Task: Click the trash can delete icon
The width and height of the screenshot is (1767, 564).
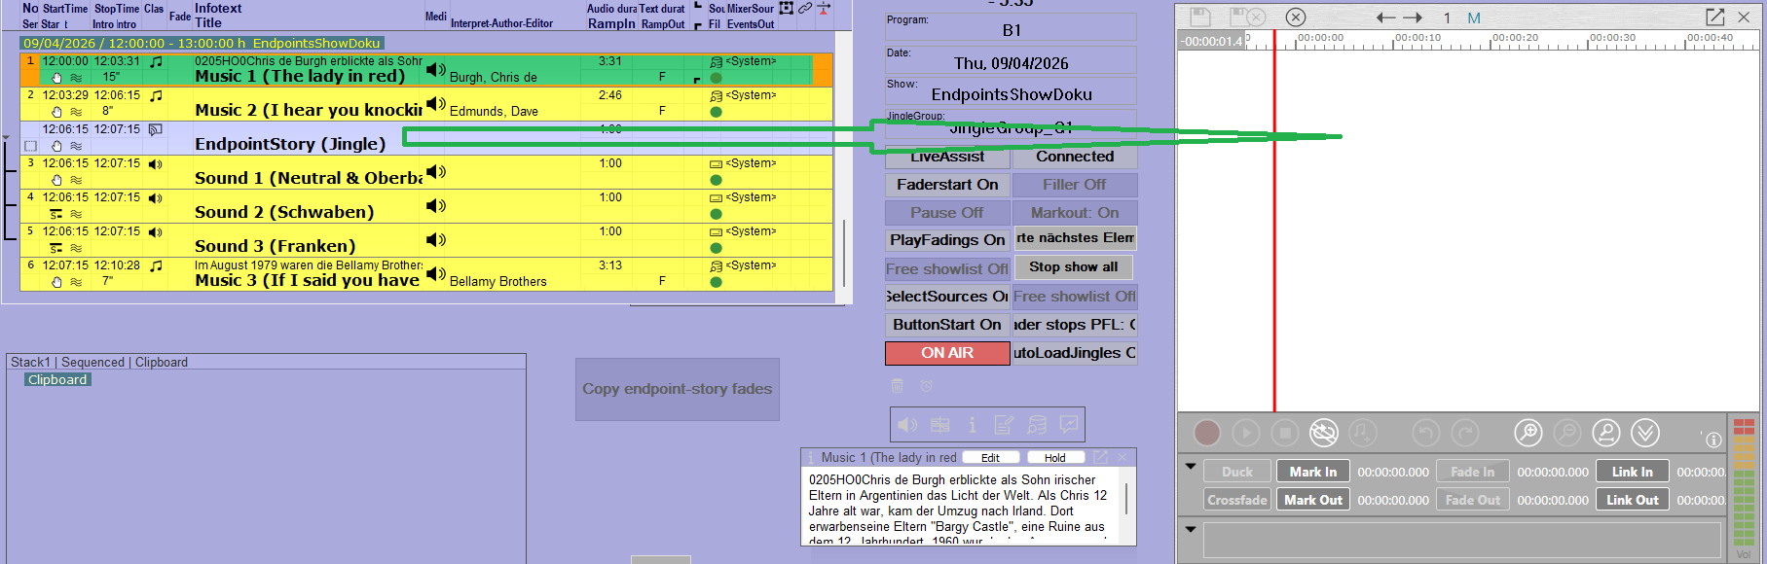Action: [898, 386]
